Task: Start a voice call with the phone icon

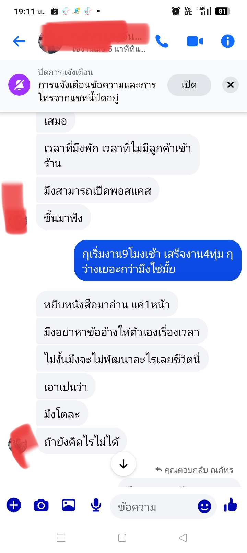Action: tap(162, 42)
